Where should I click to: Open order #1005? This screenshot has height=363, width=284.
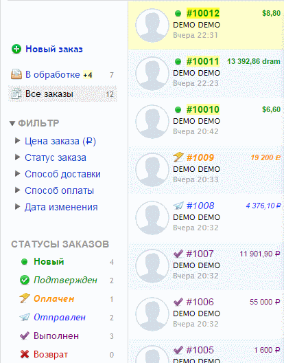[x=200, y=350]
